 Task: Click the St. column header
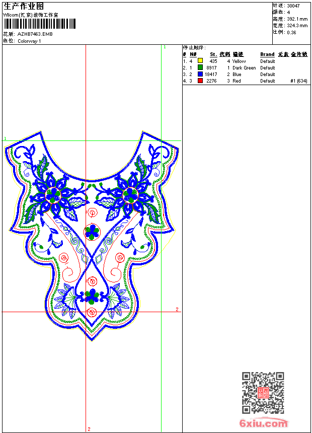[x=213, y=54]
